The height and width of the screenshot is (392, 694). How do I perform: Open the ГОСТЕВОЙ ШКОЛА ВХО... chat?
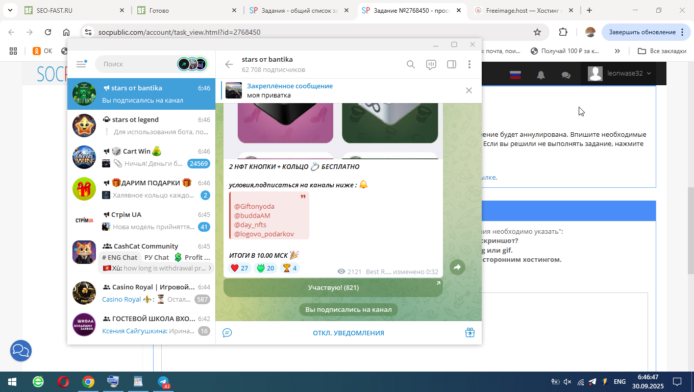point(141,325)
